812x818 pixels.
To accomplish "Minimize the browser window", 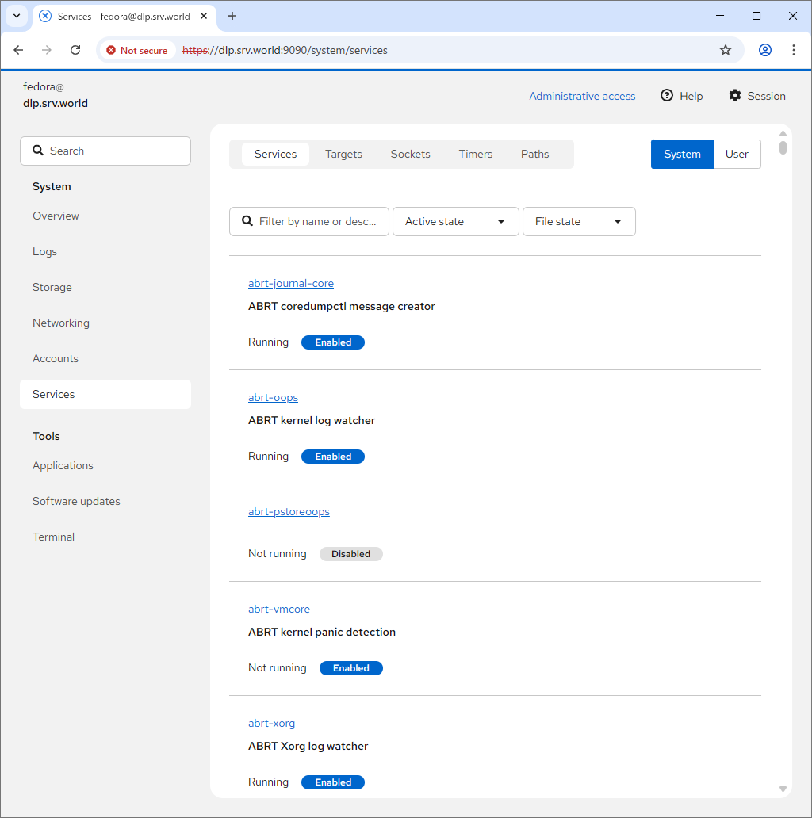I will (x=720, y=16).
